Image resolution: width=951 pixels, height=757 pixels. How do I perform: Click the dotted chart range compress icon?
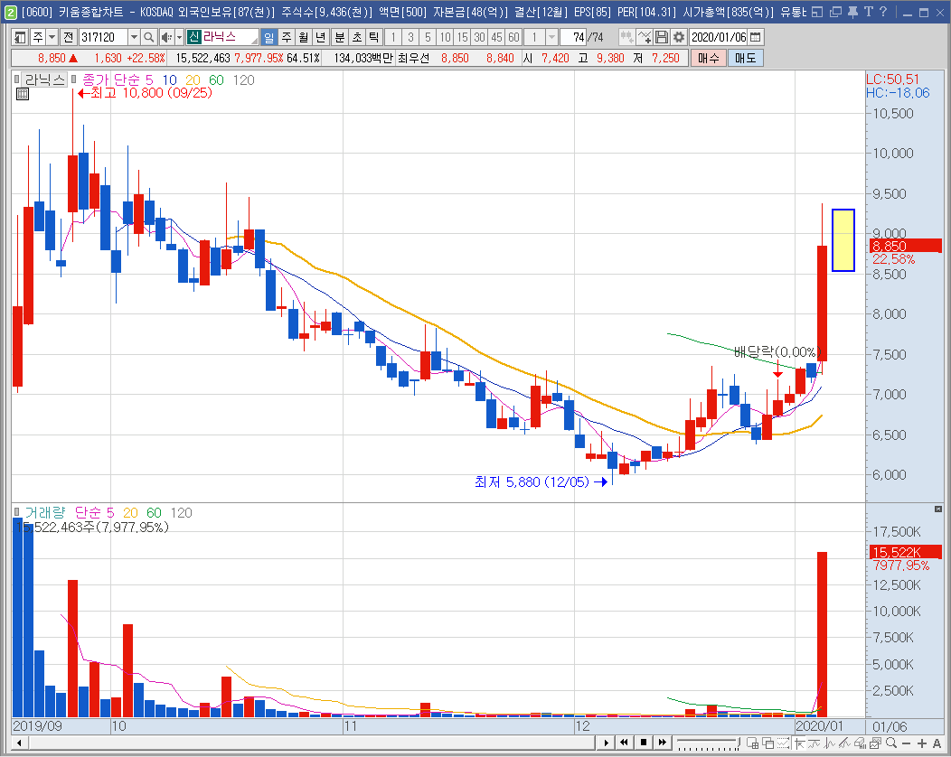click(783, 743)
